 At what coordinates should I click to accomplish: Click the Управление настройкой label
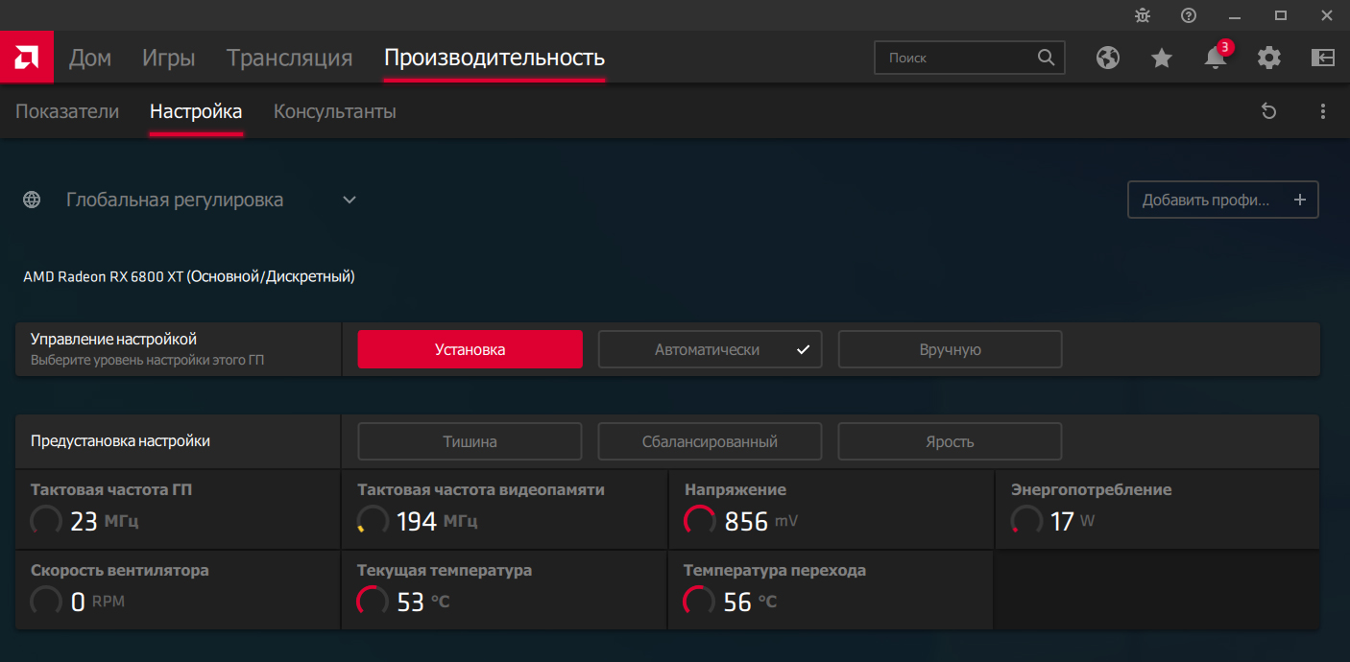point(113,339)
